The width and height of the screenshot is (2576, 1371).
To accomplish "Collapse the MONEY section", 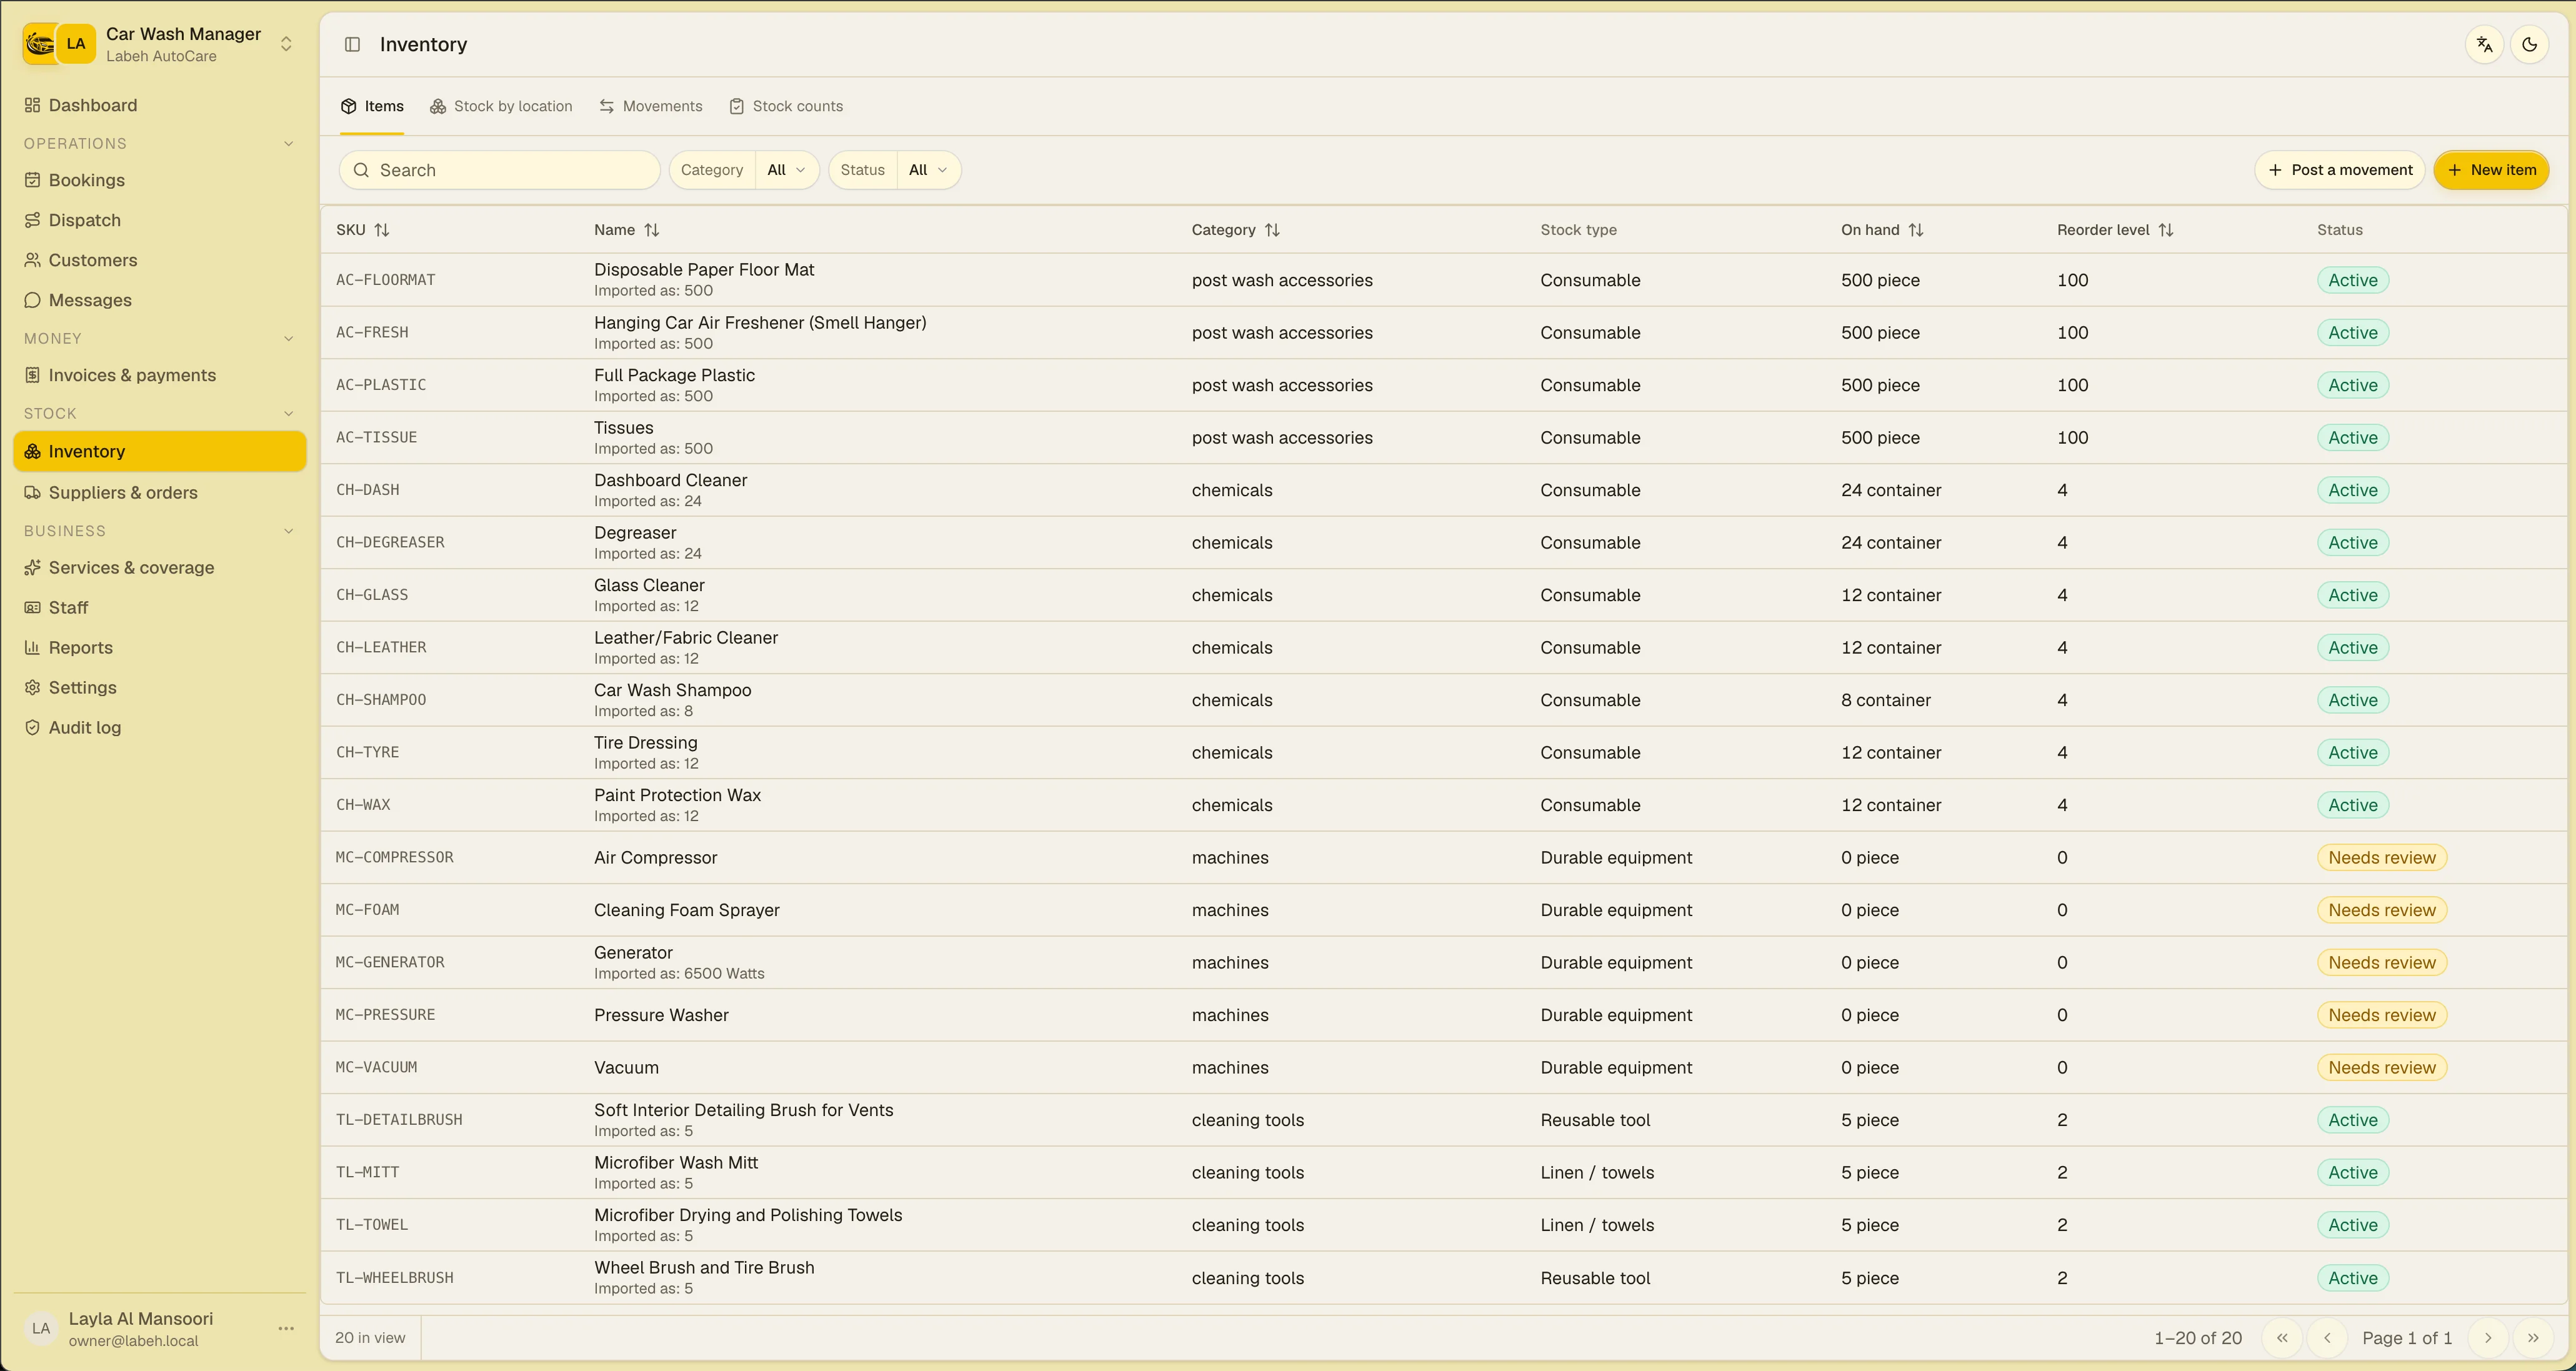I will tap(160, 338).
